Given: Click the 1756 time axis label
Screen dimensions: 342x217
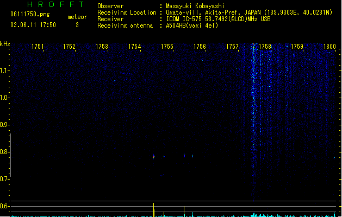Looking at the screenshot, I should tap(200, 47).
